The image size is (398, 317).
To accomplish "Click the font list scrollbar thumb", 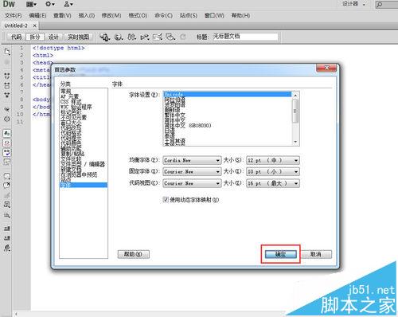I will 295,112.
